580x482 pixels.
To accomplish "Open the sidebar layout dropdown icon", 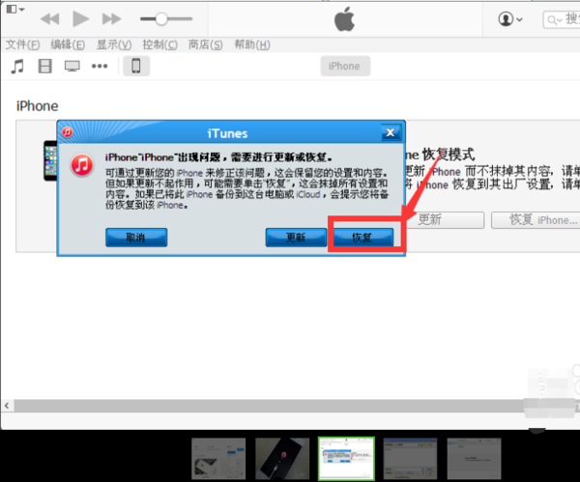I will (15, 10).
